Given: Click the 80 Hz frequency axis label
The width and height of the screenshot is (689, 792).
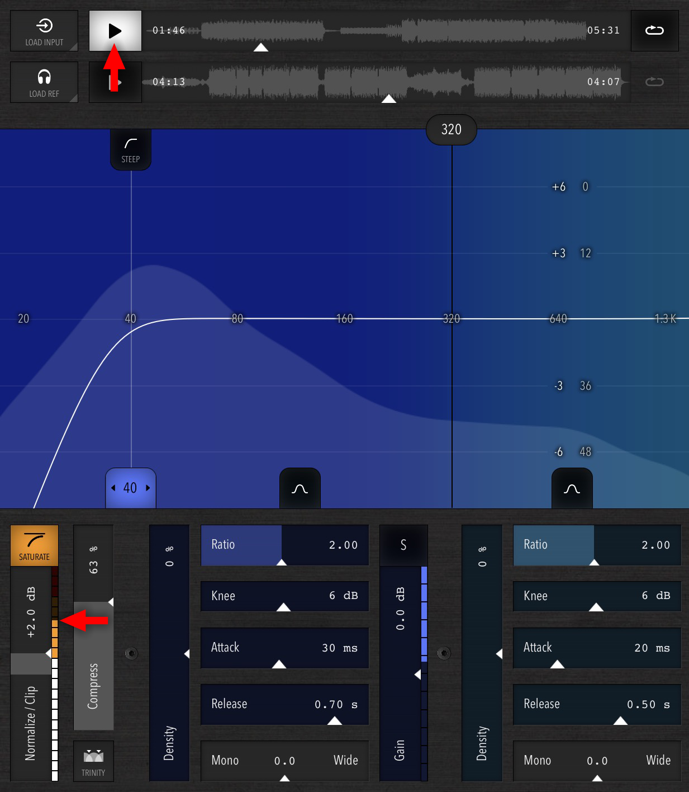Looking at the screenshot, I should (237, 319).
